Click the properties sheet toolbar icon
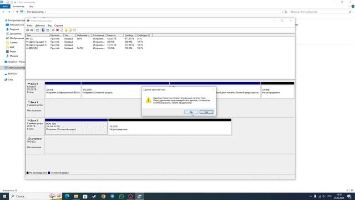 [62, 30]
